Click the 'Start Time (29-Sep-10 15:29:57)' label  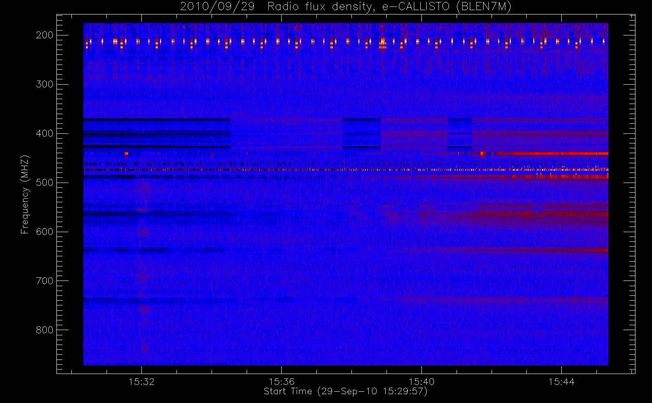tap(345, 391)
